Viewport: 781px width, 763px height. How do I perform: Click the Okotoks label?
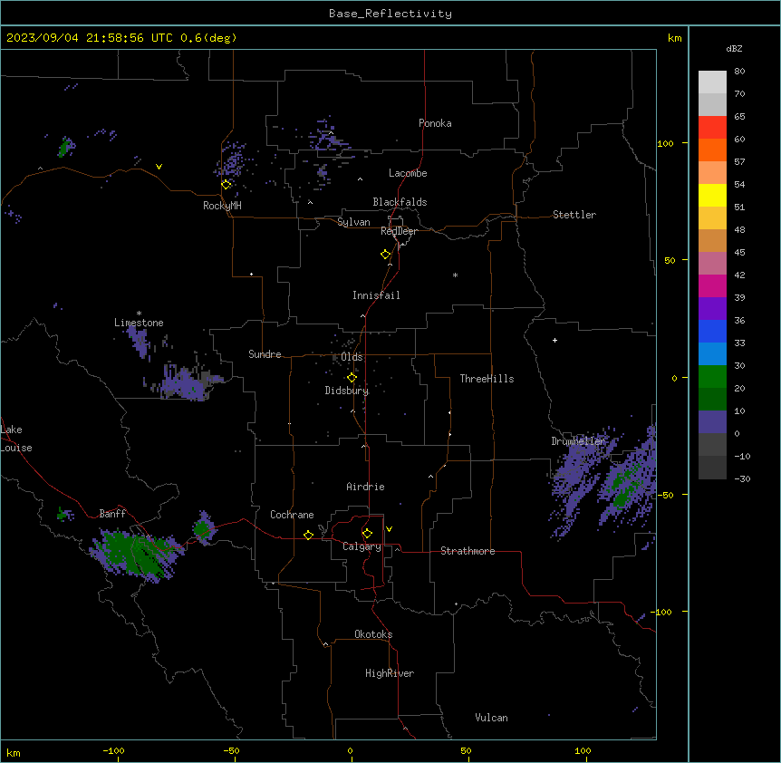373,634
